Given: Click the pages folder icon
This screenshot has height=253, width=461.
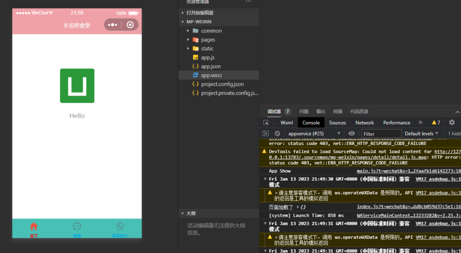Looking at the screenshot, I should pos(196,39).
